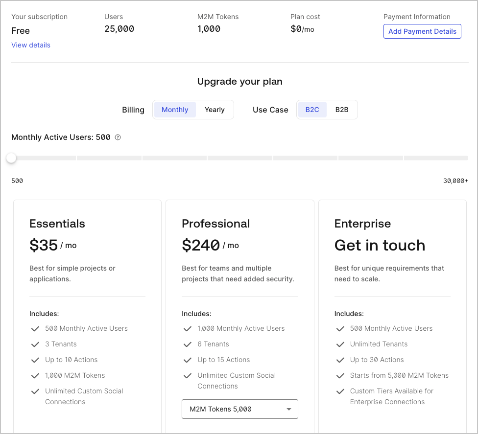The width and height of the screenshot is (478, 434).
Task: Click the Upgrade your plan heading
Action: click(239, 82)
